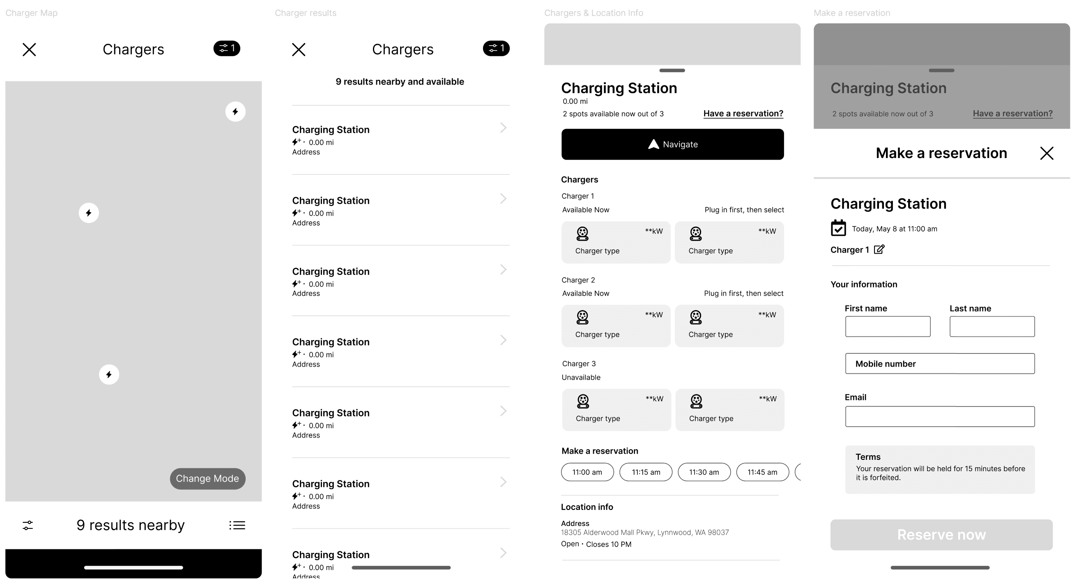This screenshot has width=1079, height=581.
Task: Switch to list view using the list icon
Action: (237, 525)
